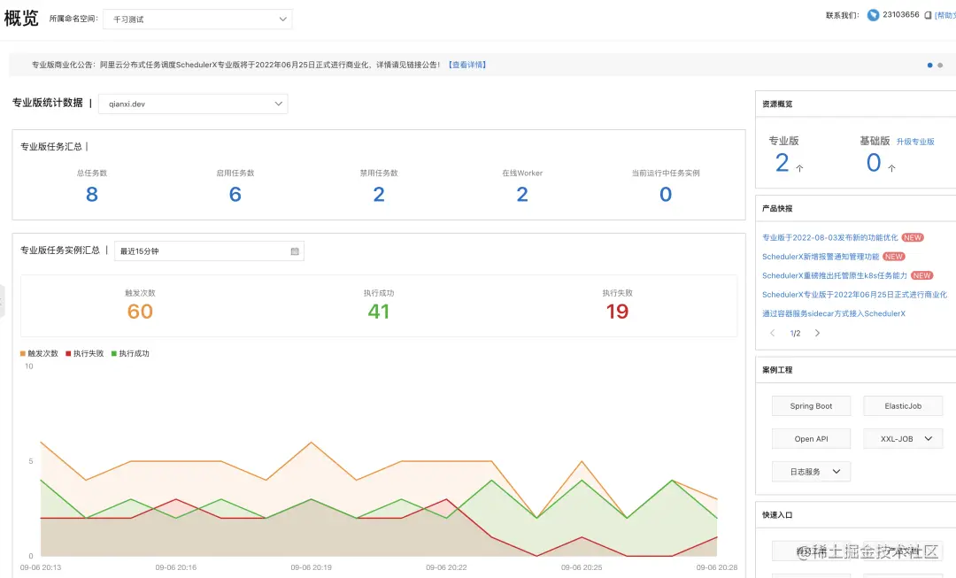Screen dimensions: 956x578
Task: Click the 禁用任务数 value 2
Action: pyautogui.click(x=379, y=195)
